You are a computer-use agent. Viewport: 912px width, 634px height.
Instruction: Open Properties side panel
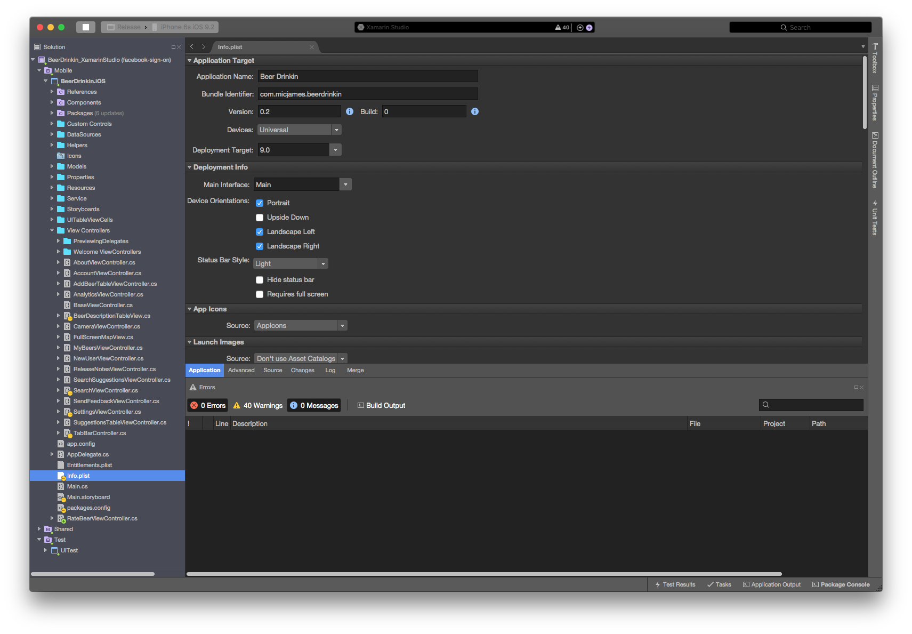pos(875,102)
